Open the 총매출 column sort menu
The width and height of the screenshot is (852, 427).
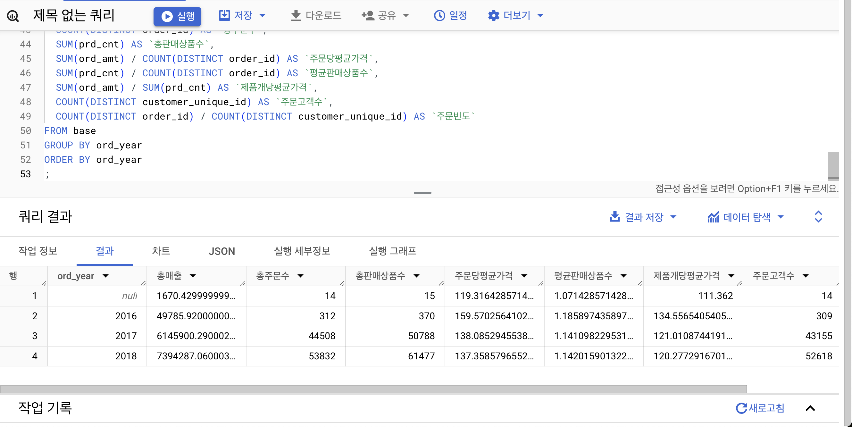[193, 276]
